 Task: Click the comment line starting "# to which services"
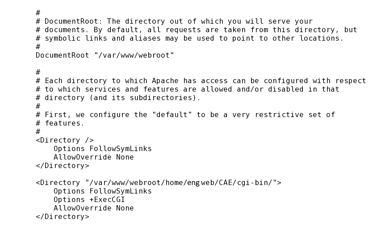[x=187, y=89]
